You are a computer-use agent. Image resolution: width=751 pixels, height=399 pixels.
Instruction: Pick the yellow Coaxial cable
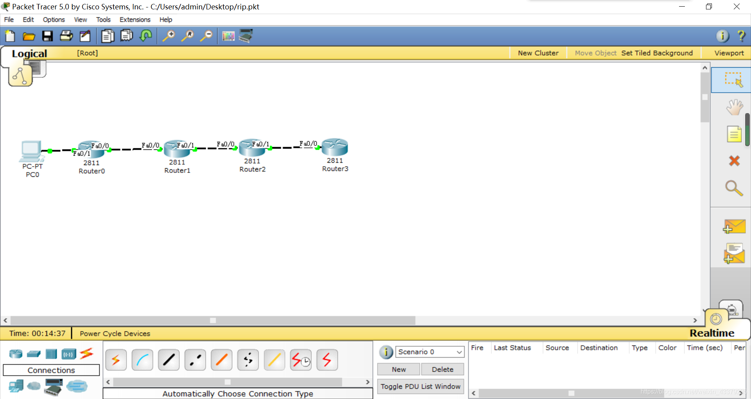click(x=274, y=360)
